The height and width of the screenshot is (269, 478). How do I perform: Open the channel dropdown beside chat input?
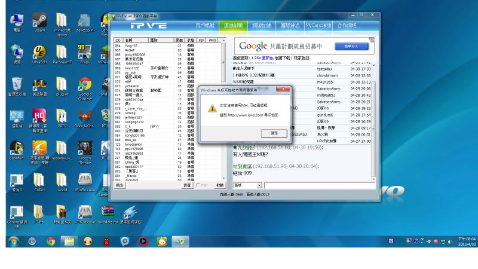click(x=259, y=185)
